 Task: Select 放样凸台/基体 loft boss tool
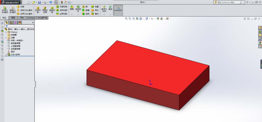click(x=25, y=10)
